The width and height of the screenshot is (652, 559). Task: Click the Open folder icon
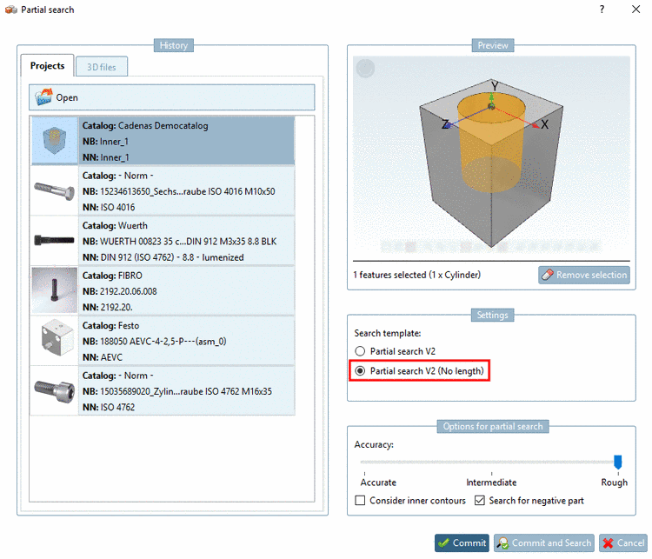[43, 96]
